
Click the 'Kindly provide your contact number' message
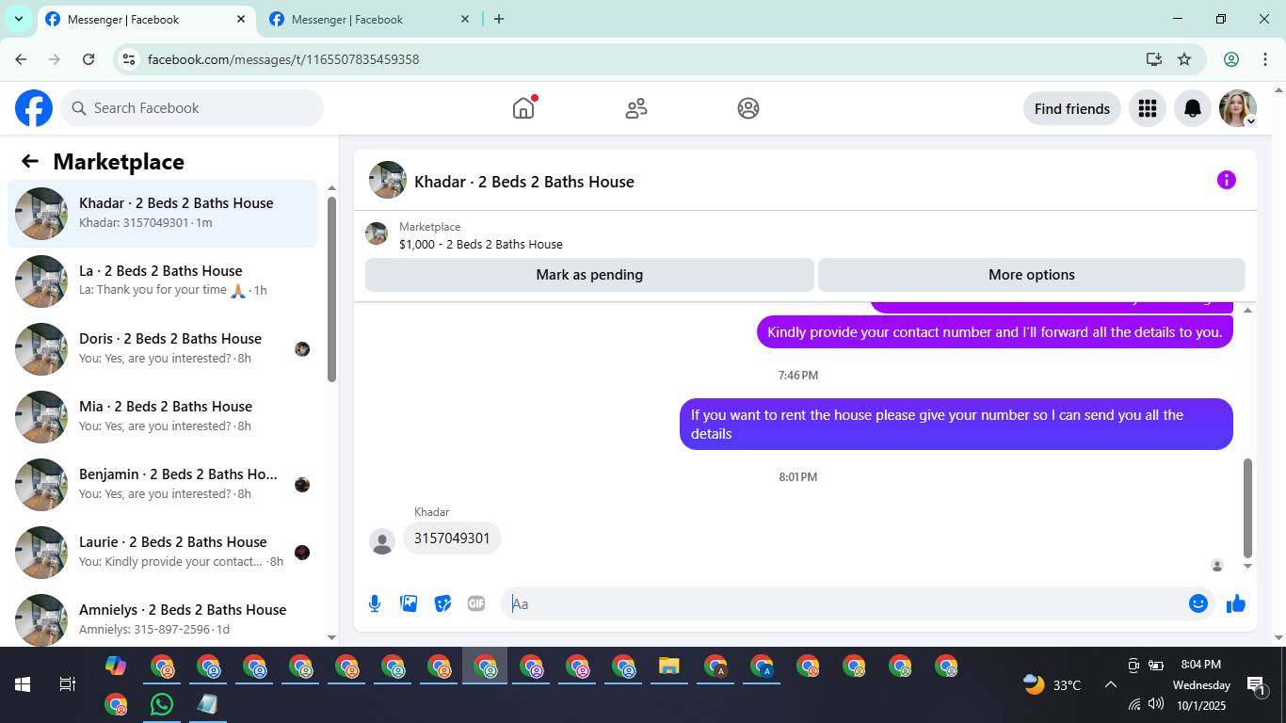coord(995,332)
